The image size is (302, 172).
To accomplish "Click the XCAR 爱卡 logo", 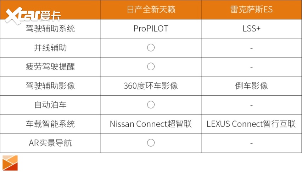I will pyautogui.click(x=33, y=15).
